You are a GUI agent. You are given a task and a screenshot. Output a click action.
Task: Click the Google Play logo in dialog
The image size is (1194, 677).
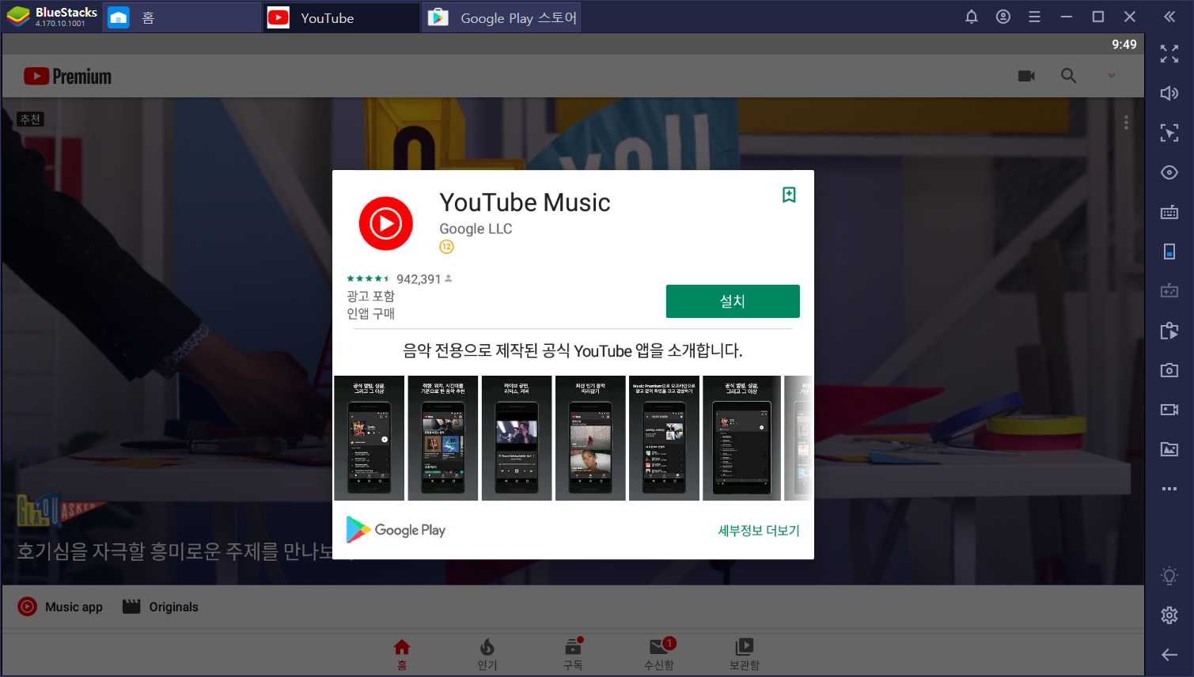[396, 530]
